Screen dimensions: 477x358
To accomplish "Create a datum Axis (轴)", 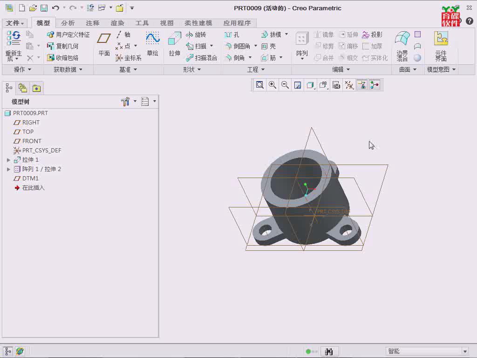I will tap(123, 34).
